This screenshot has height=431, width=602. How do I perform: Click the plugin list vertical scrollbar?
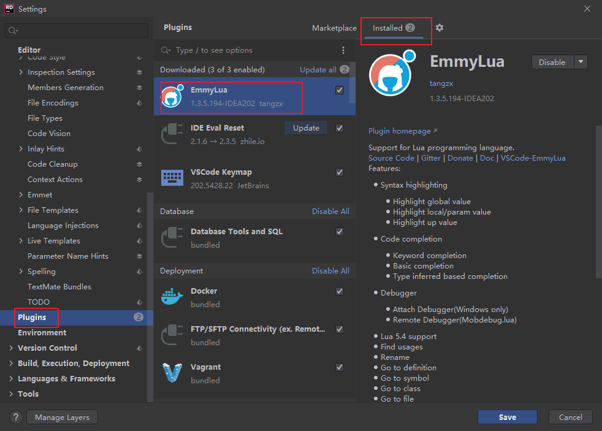pos(352,83)
